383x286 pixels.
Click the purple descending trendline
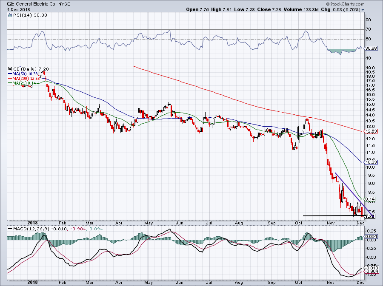point(349,190)
